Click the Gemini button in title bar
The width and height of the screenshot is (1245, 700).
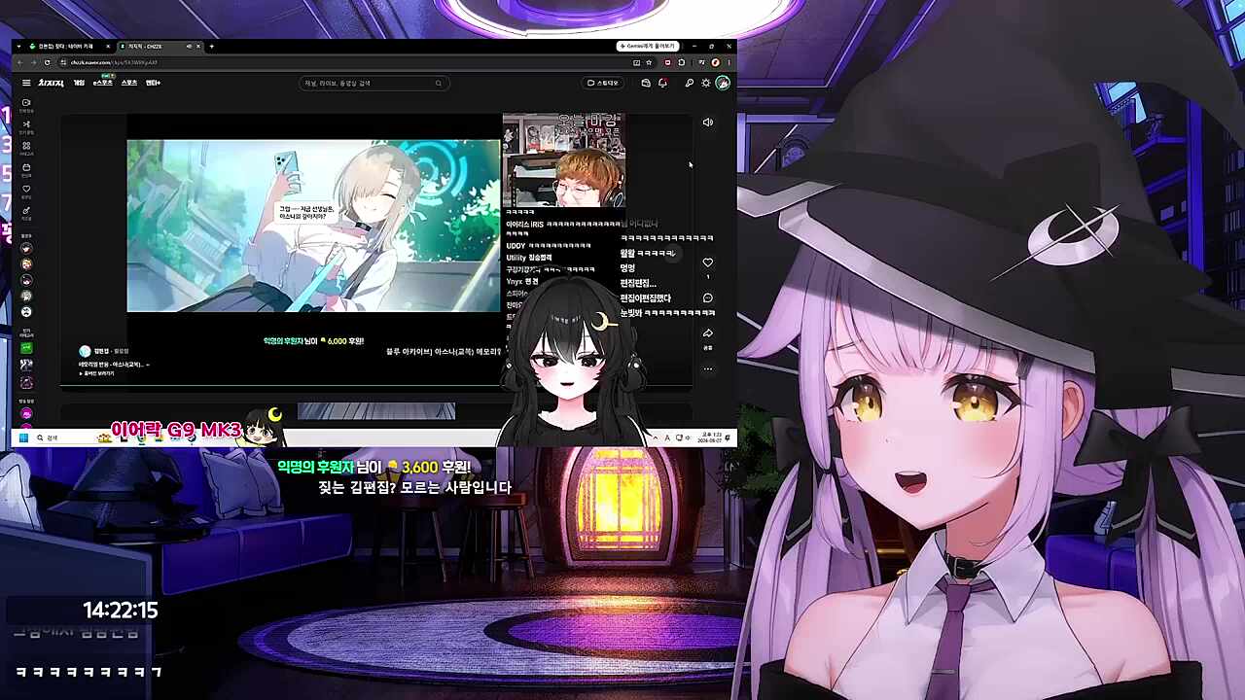tap(647, 46)
